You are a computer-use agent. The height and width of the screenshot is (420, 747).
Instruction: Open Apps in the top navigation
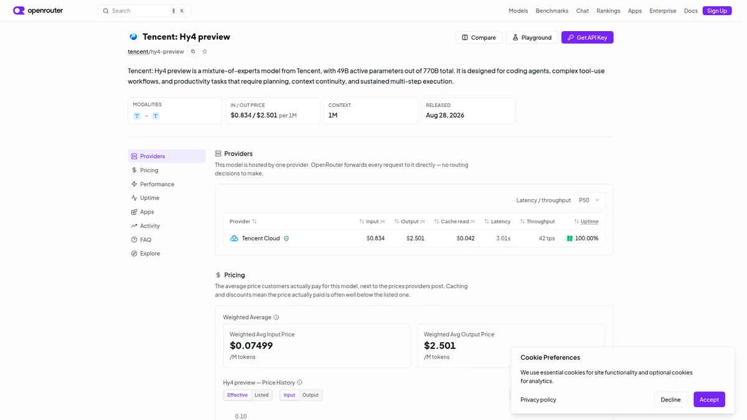[635, 11]
